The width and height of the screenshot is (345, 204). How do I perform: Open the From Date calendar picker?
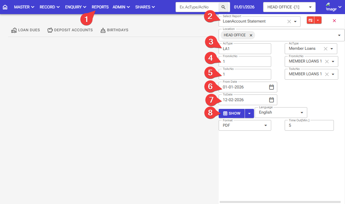click(x=272, y=87)
